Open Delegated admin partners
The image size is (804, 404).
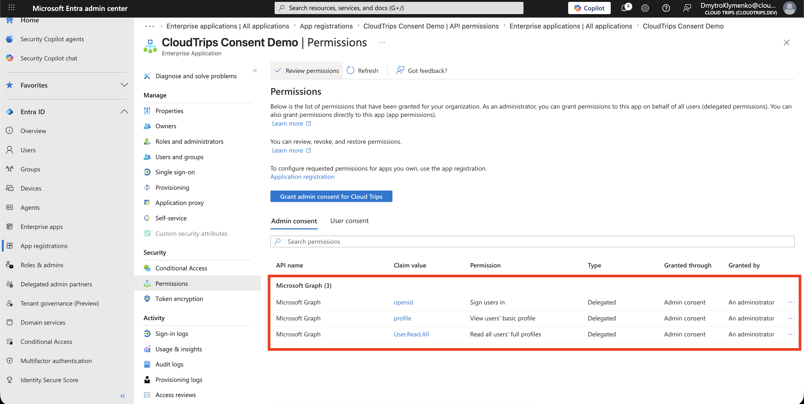56,284
